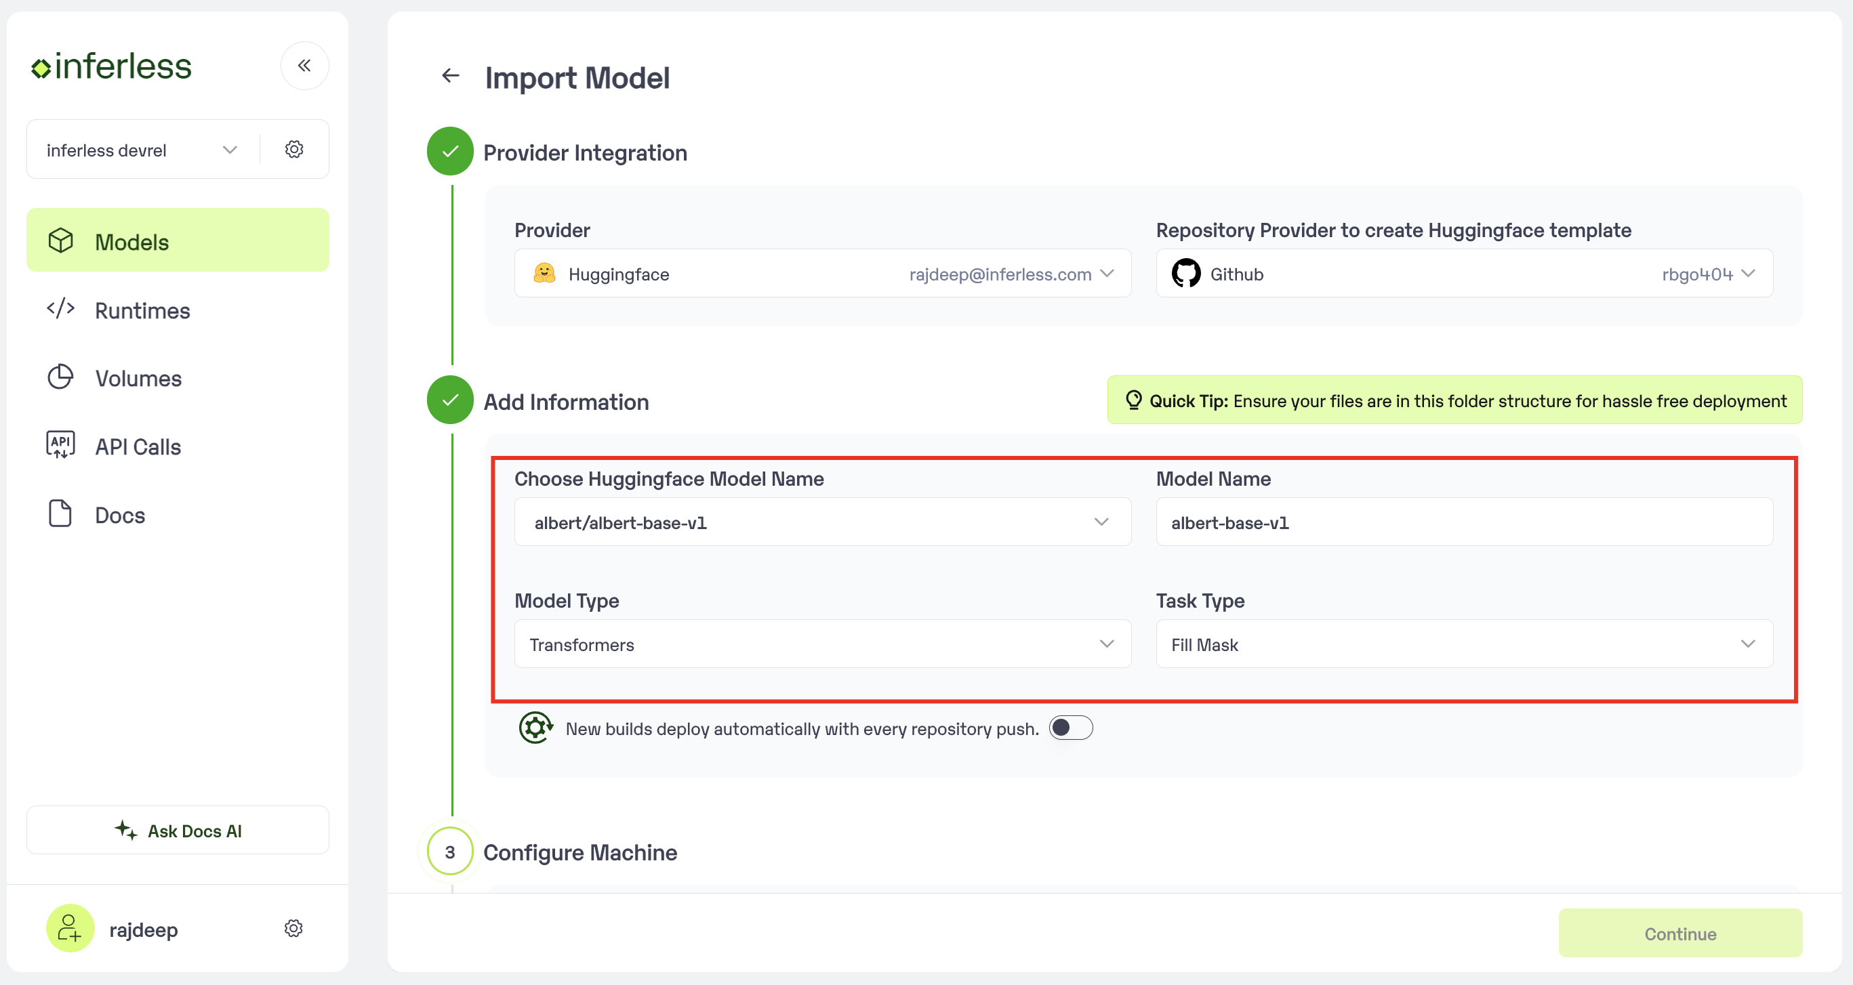
Task: Click the Continue button
Action: [1679, 933]
